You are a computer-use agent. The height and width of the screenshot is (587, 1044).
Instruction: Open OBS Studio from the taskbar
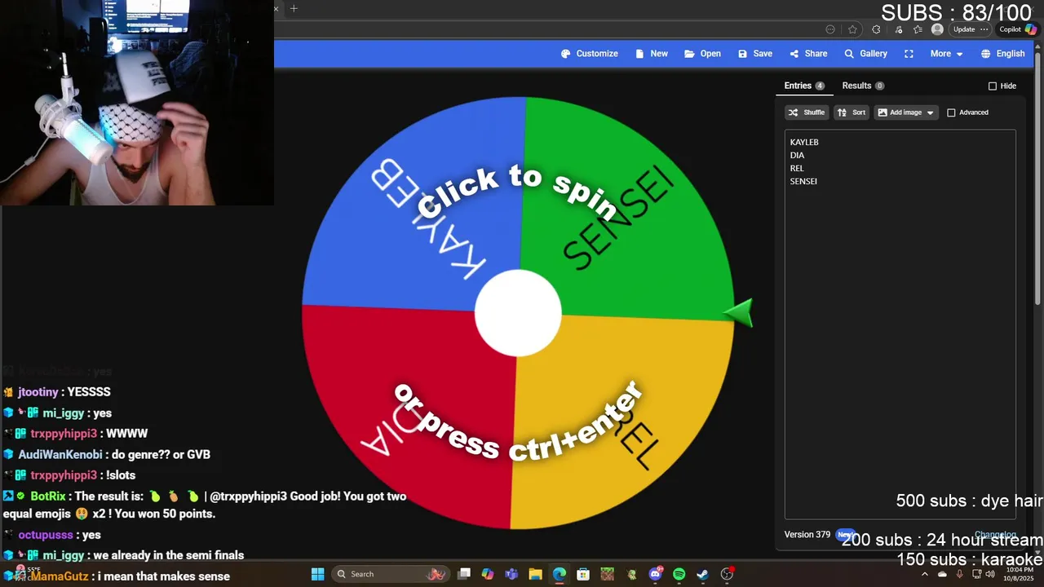727,574
